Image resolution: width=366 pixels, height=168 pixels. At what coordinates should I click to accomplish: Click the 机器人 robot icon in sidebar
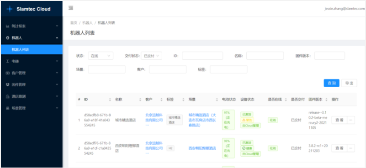(7, 38)
